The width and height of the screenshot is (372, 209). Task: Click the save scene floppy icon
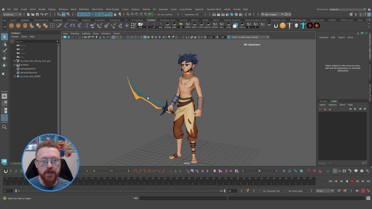point(37,15)
